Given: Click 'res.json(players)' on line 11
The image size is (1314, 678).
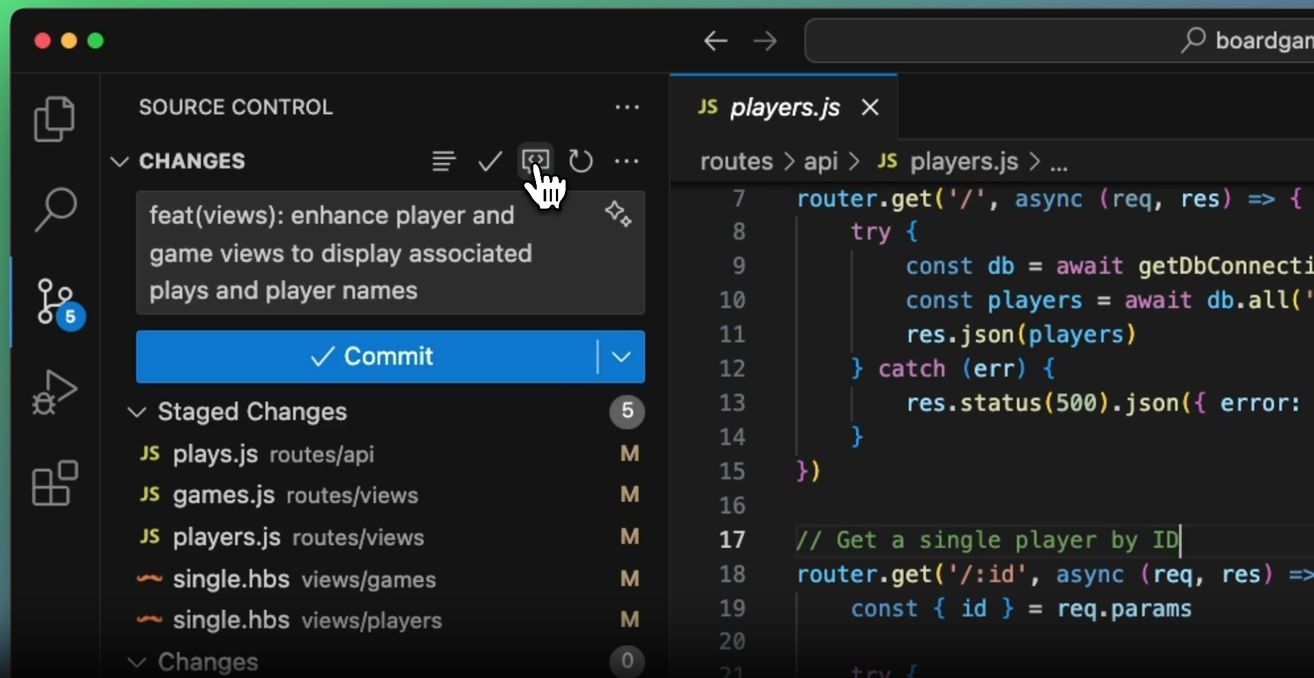Looking at the screenshot, I should point(1021,335).
